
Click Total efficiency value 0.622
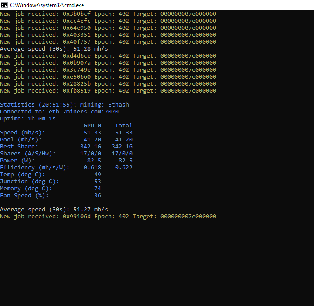tap(123, 168)
